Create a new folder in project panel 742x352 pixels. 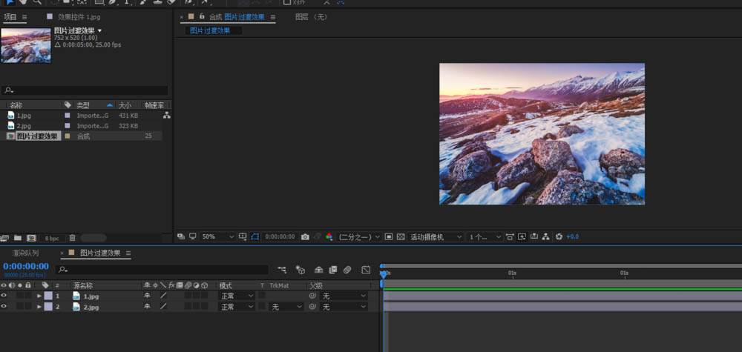coord(18,238)
